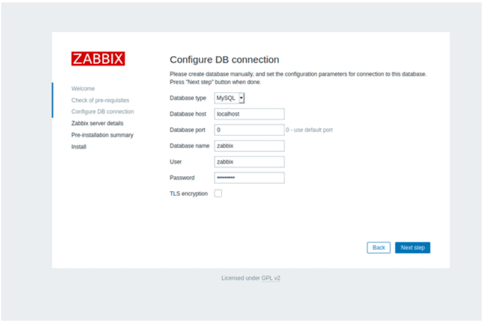Click the "0 - use default port" hint
The image size is (482, 321).
(309, 130)
